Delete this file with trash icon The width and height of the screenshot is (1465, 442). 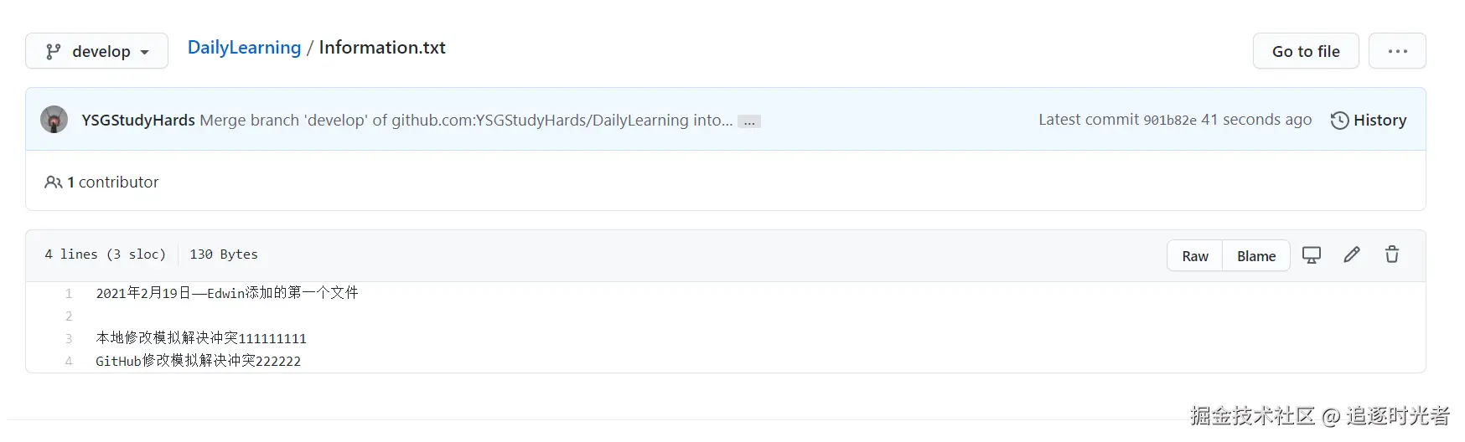coord(1392,254)
